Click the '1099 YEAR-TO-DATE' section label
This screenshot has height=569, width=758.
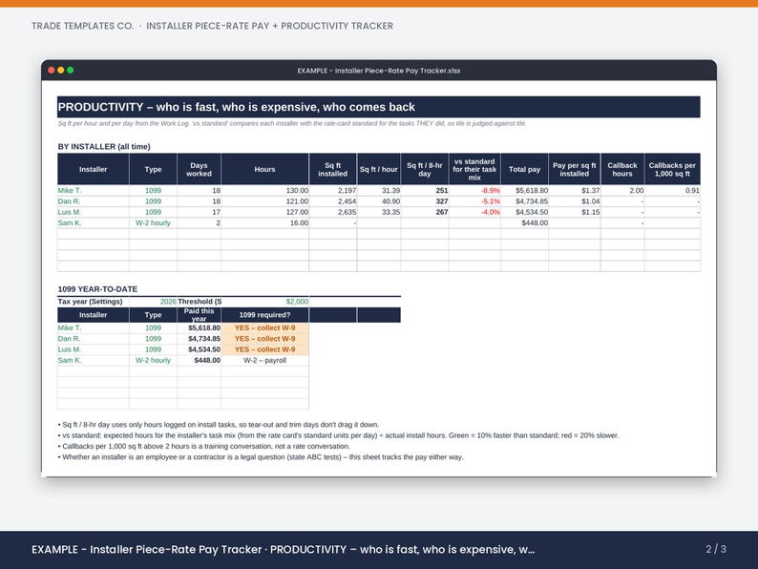coord(97,289)
